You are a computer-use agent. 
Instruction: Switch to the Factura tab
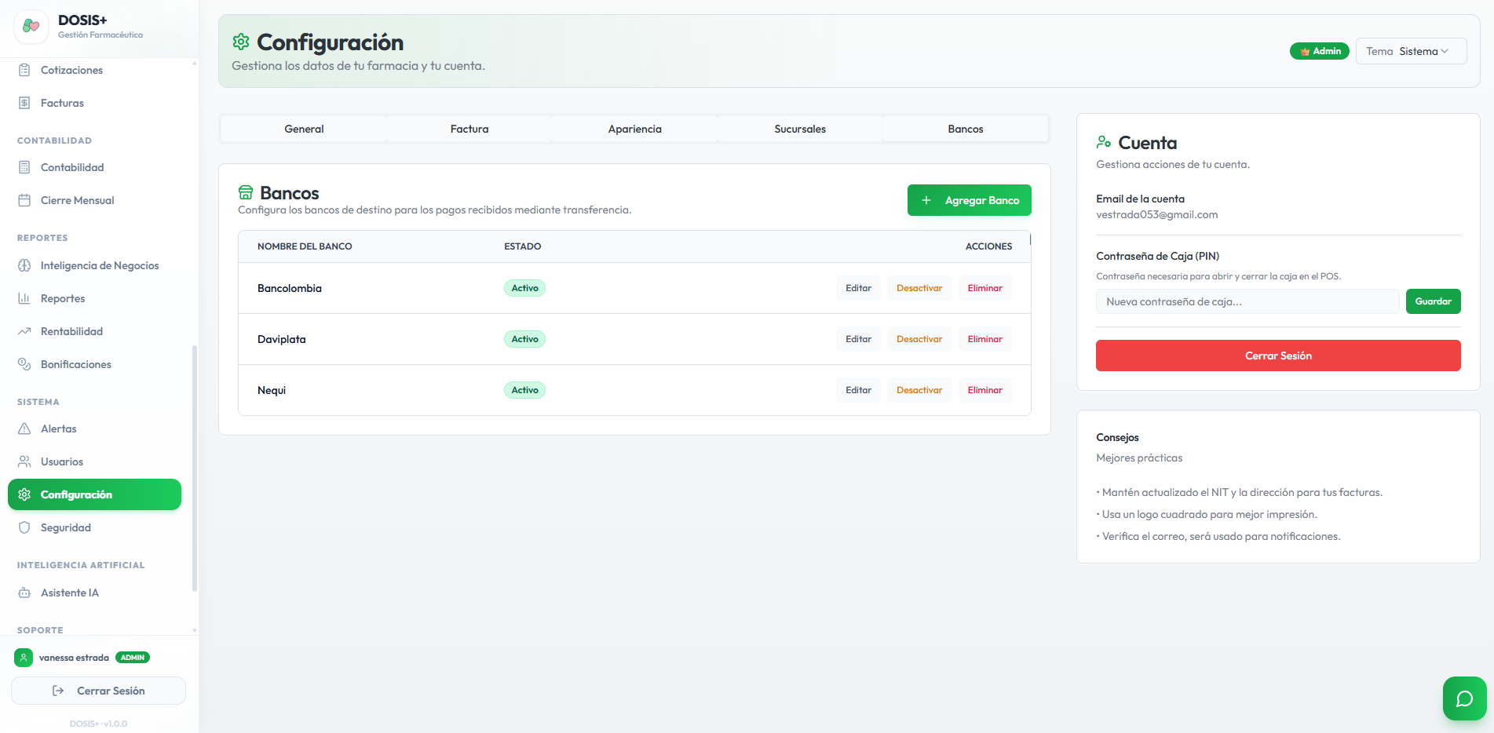coord(469,129)
